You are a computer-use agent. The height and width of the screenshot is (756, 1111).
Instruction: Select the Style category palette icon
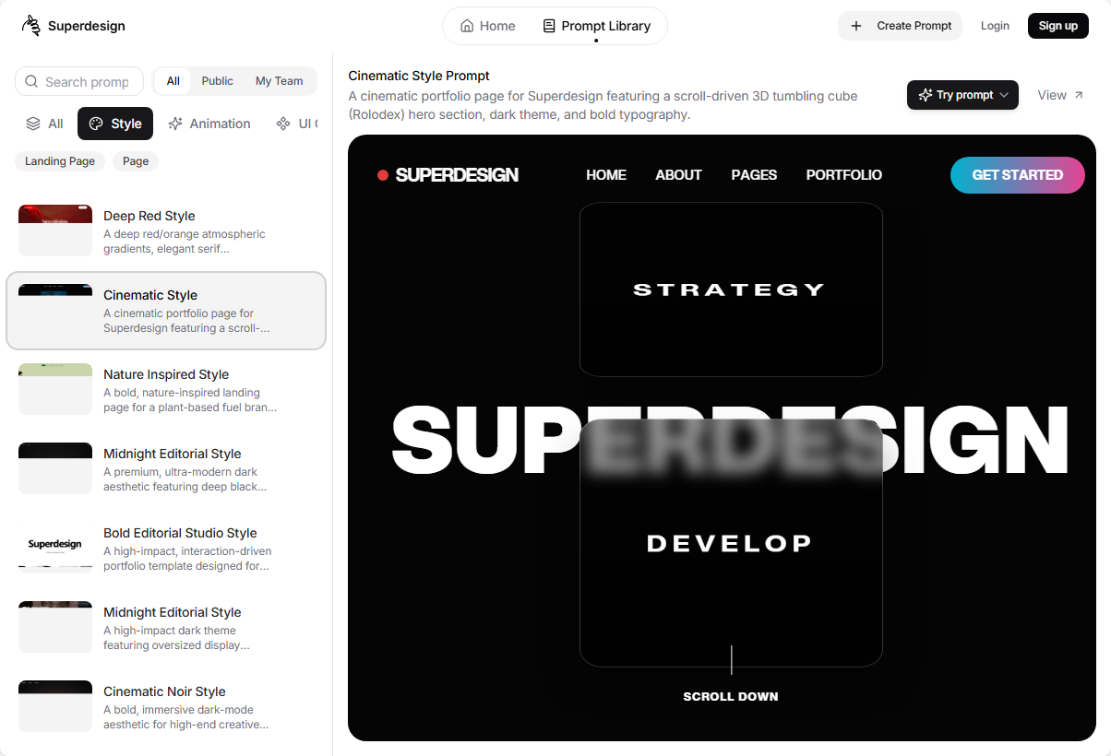pyautogui.click(x=97, y=124)
